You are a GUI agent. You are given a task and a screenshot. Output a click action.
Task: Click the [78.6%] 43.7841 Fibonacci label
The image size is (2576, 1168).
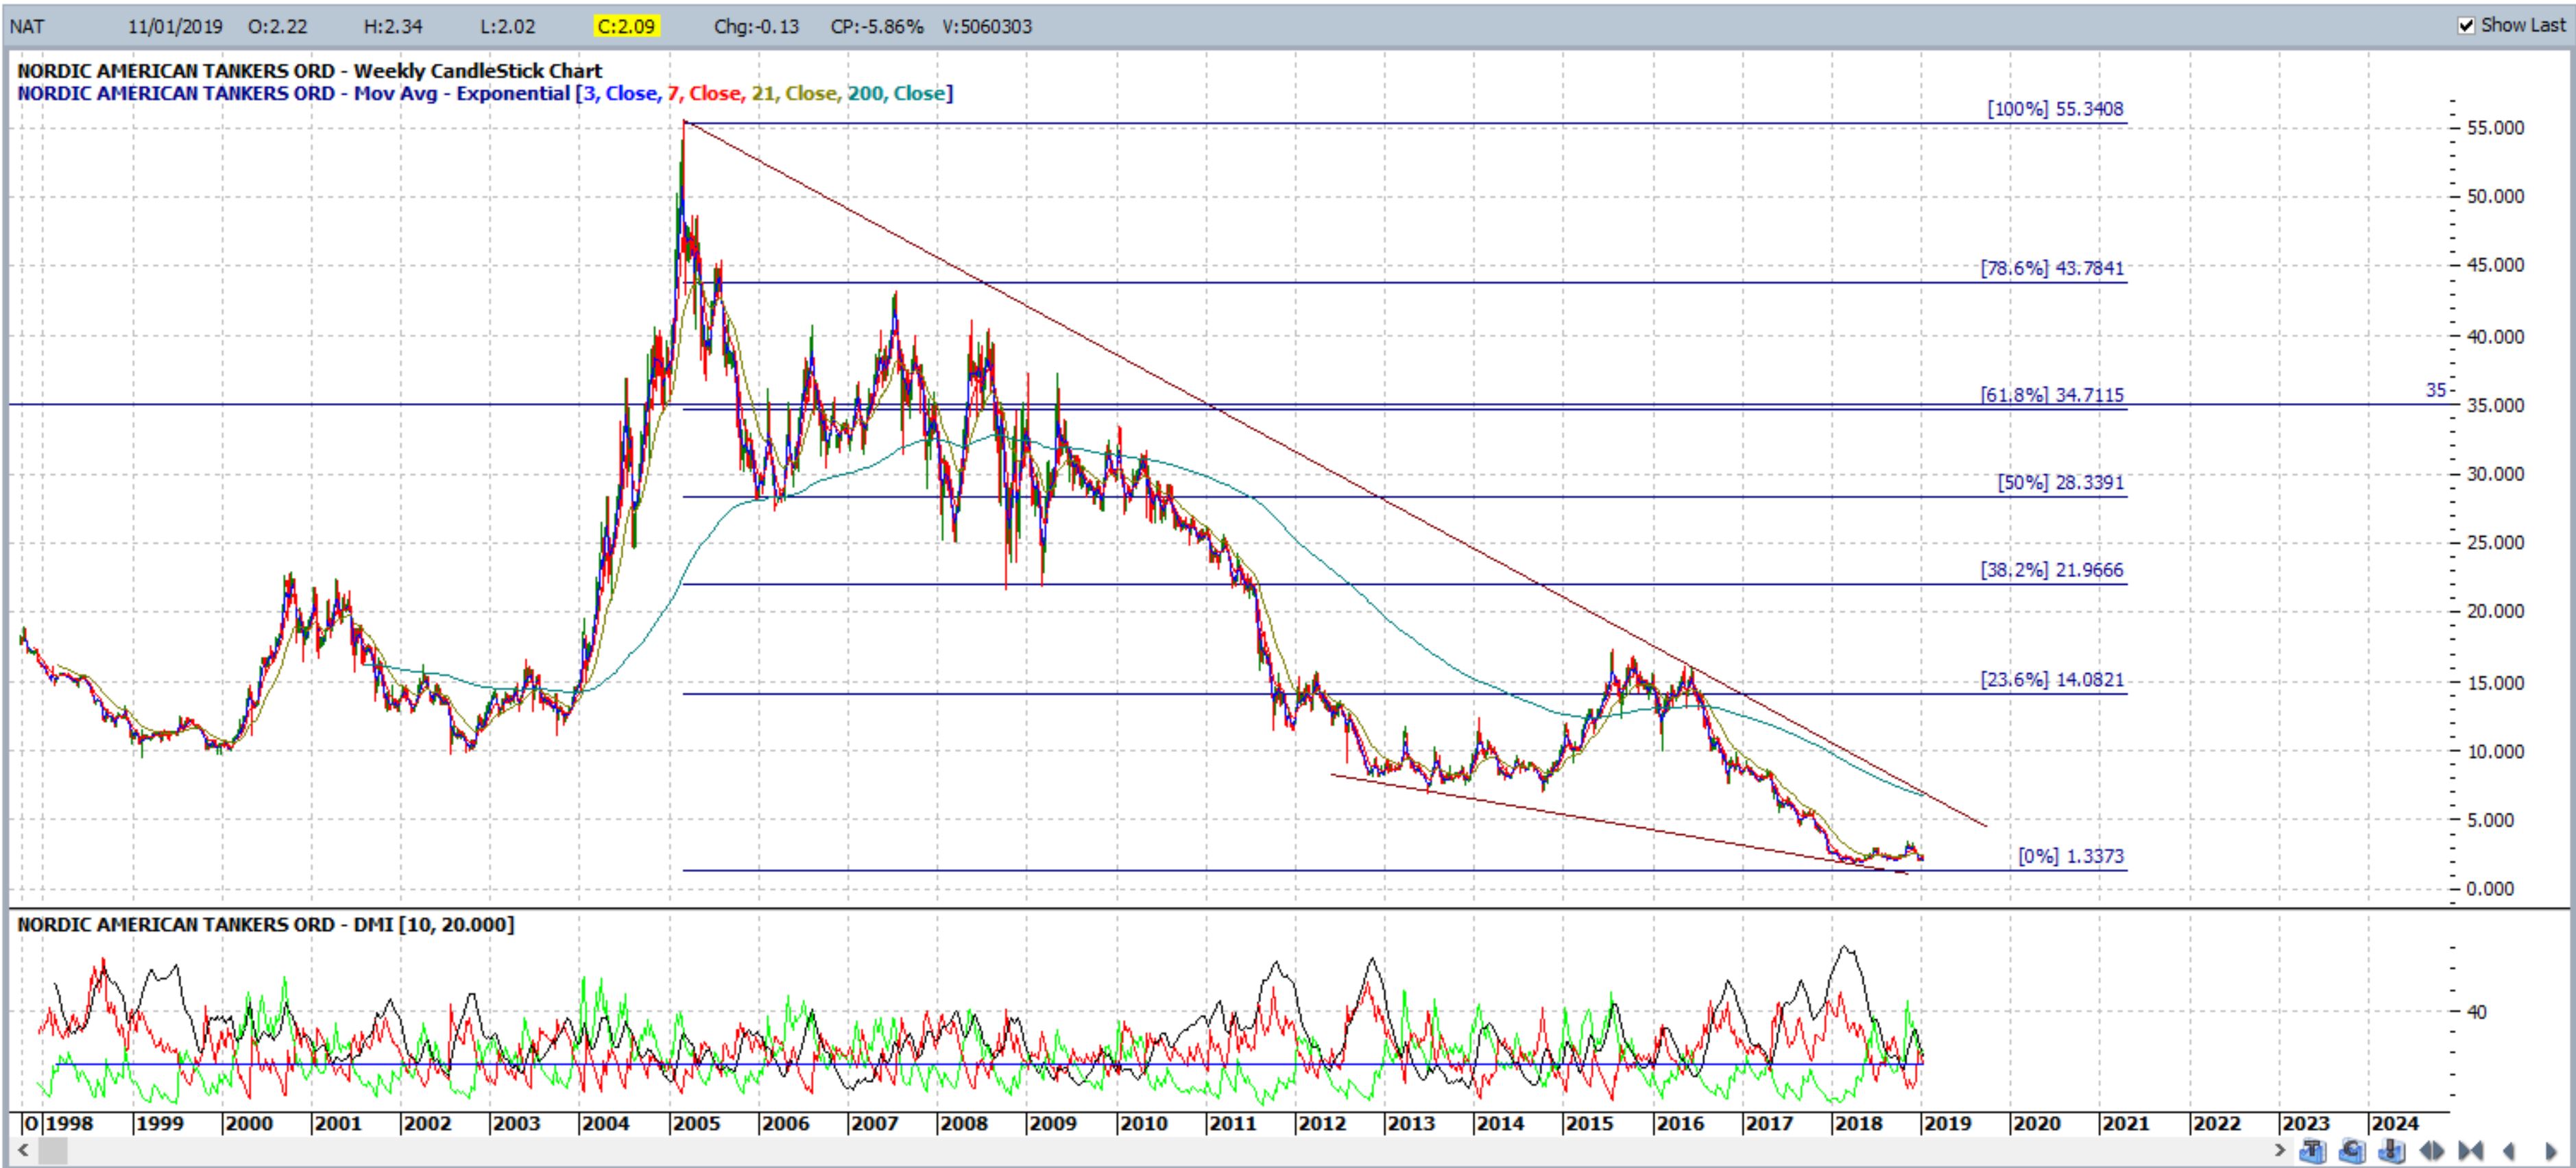[x=2052, y=268]
